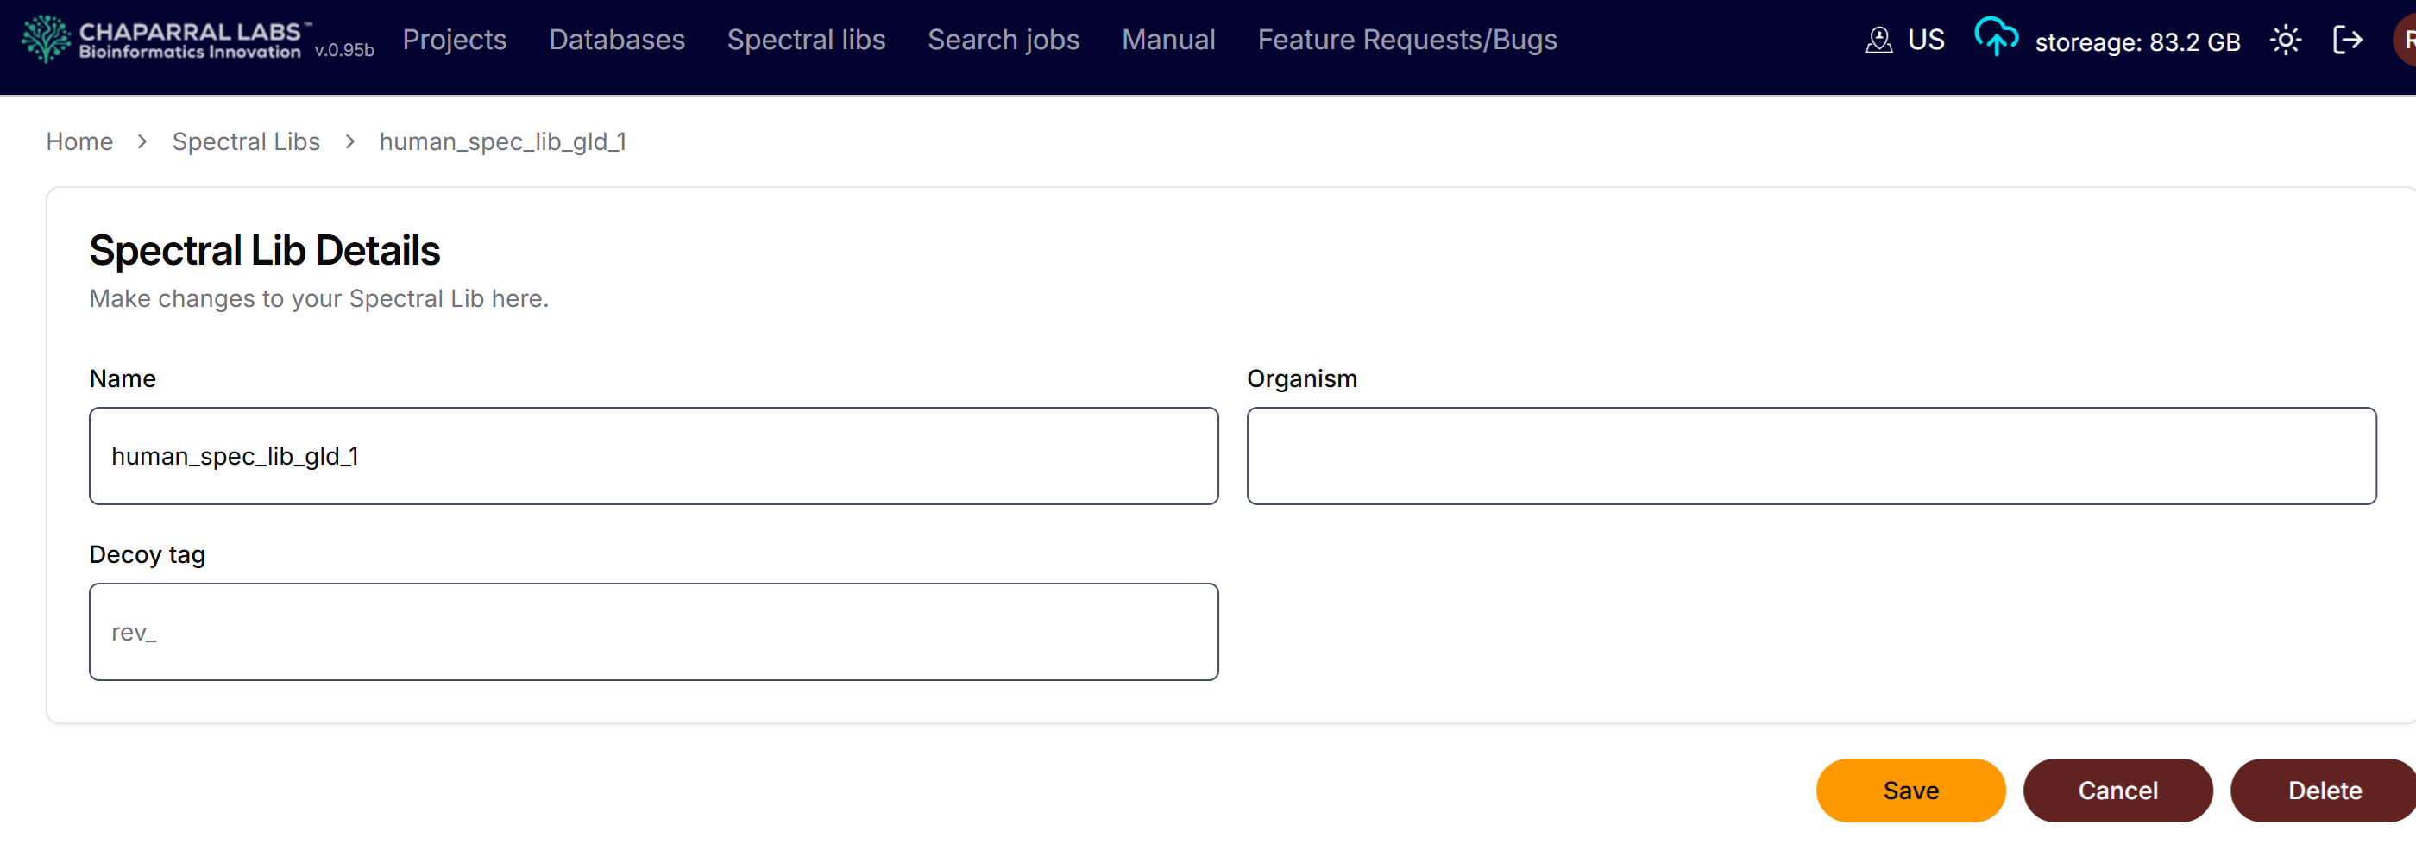
Task: Open the user avatar menu
Action: tap(2406, 41)
